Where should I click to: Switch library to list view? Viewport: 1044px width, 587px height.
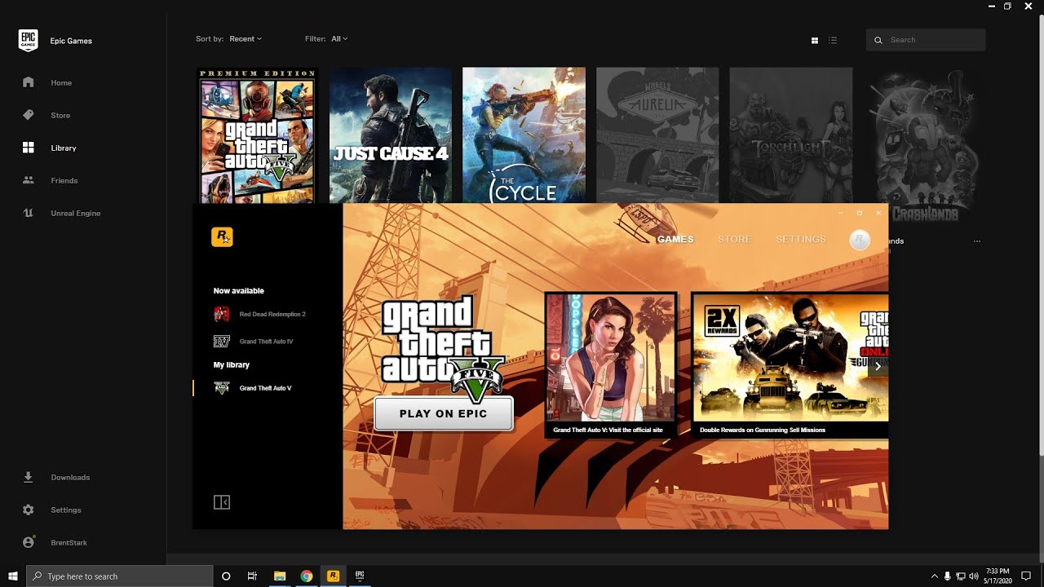833,40
